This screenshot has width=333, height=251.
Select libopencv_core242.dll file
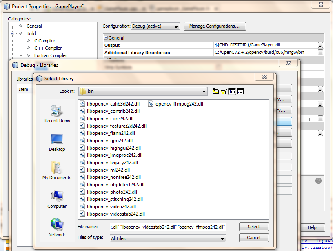(110, 119)
